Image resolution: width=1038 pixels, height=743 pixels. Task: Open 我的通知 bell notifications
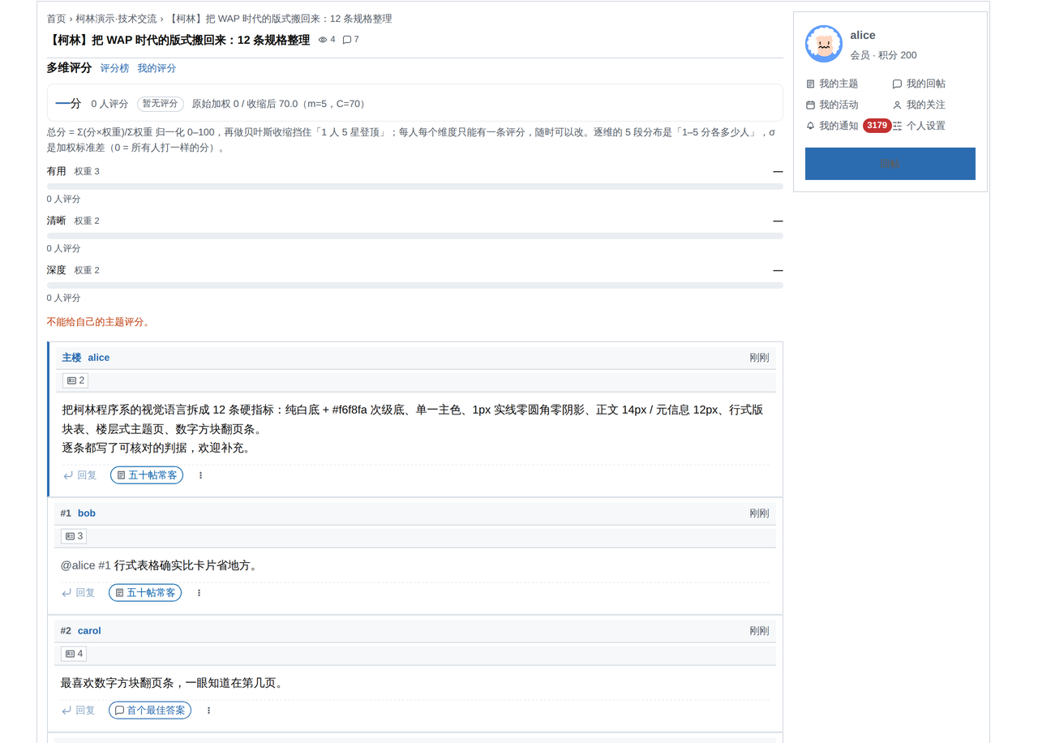(832, 126)
